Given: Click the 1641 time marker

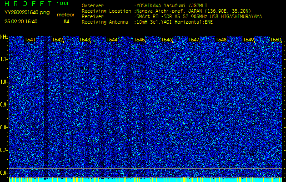Looking at the screenshot, I should (x=30, y=40).
